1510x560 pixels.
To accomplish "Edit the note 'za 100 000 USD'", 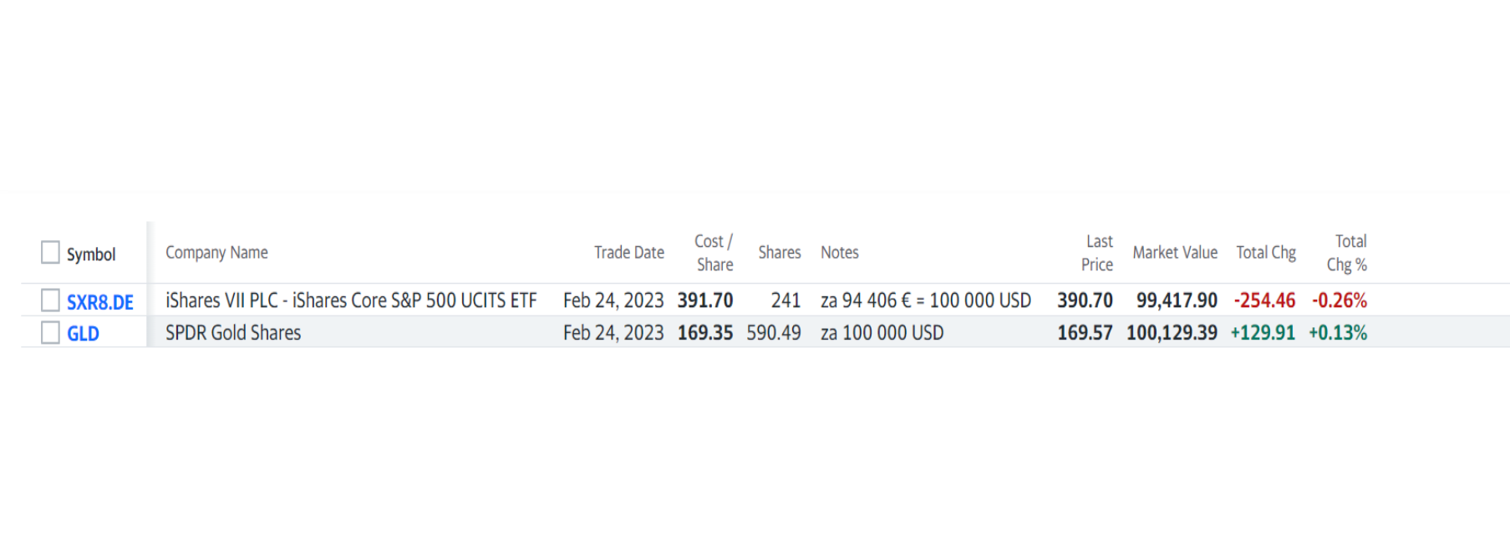I will (x=882, y=333).
